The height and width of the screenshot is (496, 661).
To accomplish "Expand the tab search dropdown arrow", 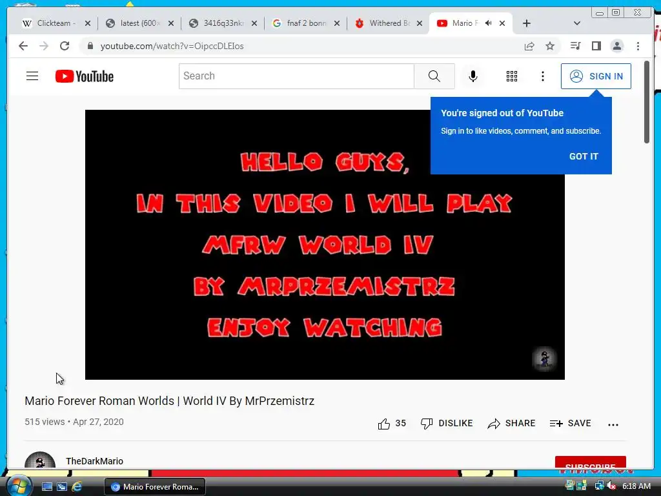I will click(x=577, y=23).
